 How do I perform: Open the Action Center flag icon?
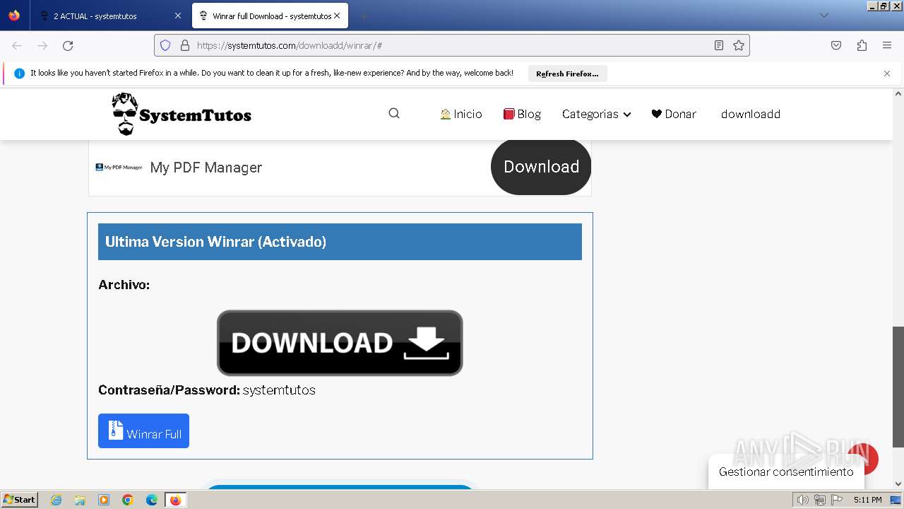point(836,500)
